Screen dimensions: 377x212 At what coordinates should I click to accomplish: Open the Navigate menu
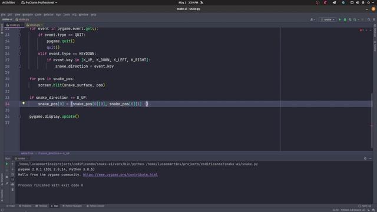click(x=28, y=15)
